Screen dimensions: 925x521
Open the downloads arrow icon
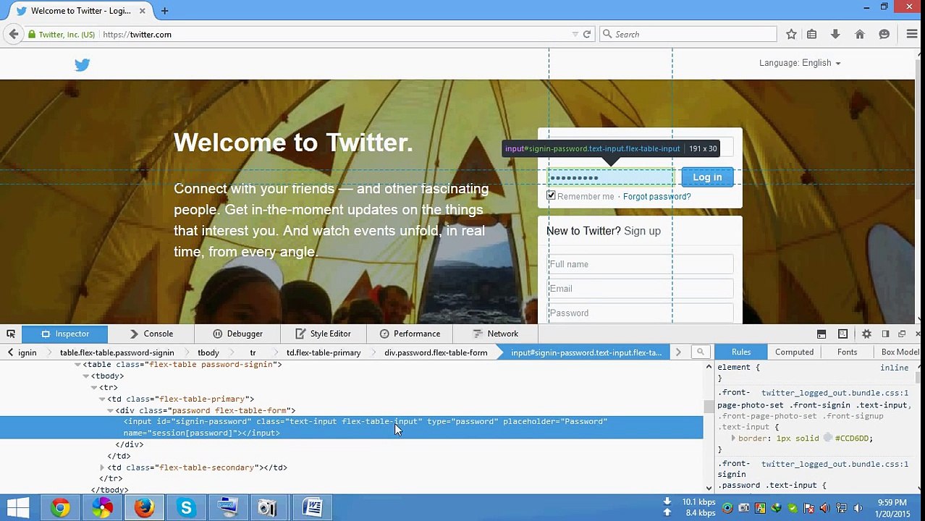835,34
